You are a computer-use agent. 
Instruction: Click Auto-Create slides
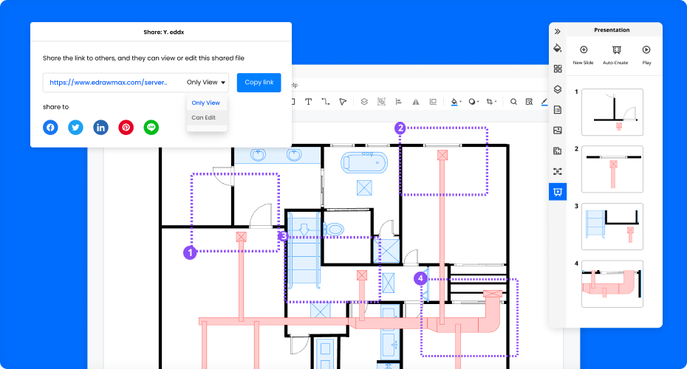[615, 55]
